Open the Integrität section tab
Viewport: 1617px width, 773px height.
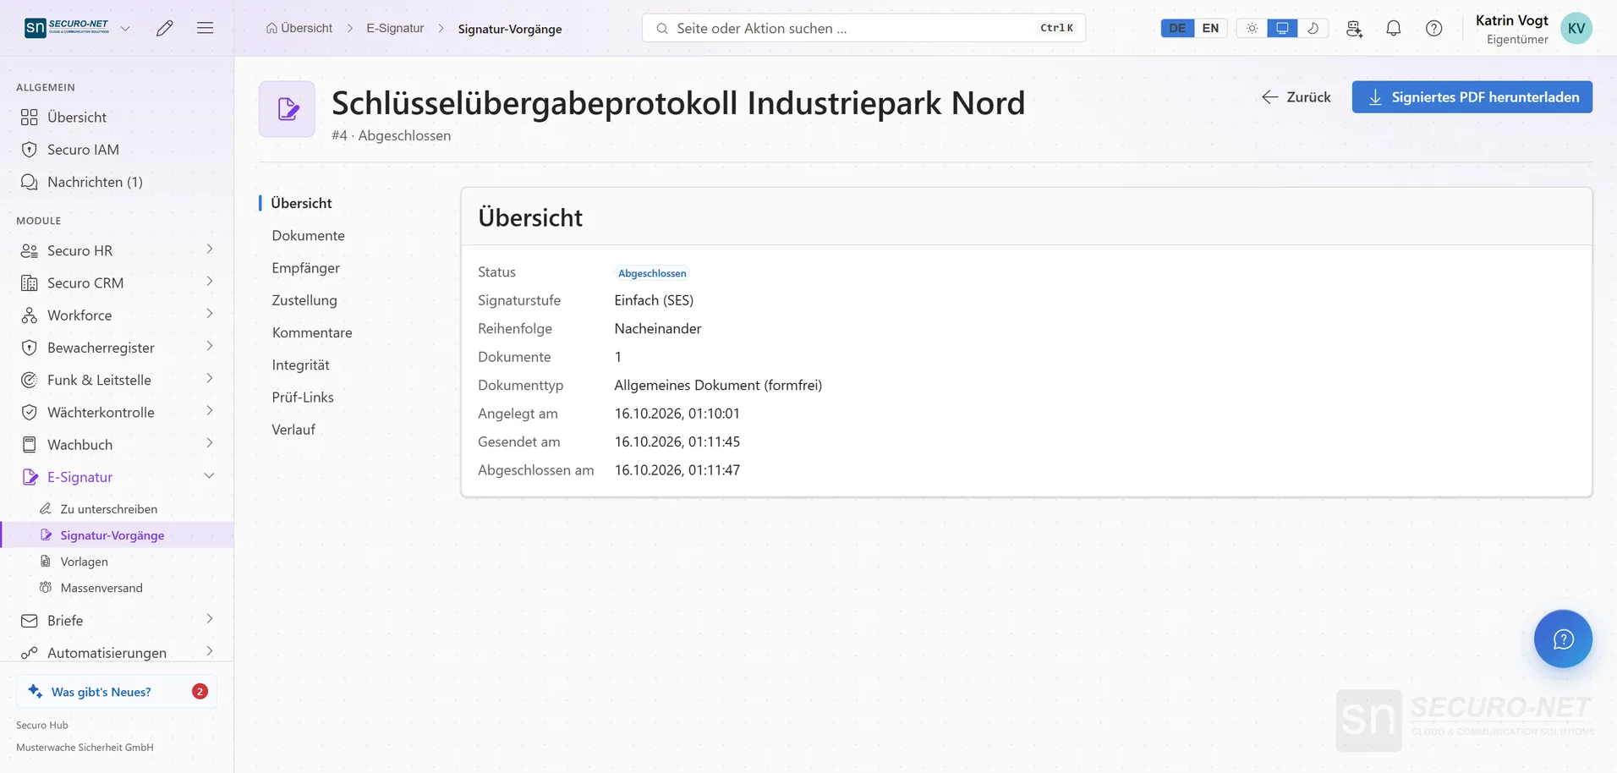tap(300, 365)
